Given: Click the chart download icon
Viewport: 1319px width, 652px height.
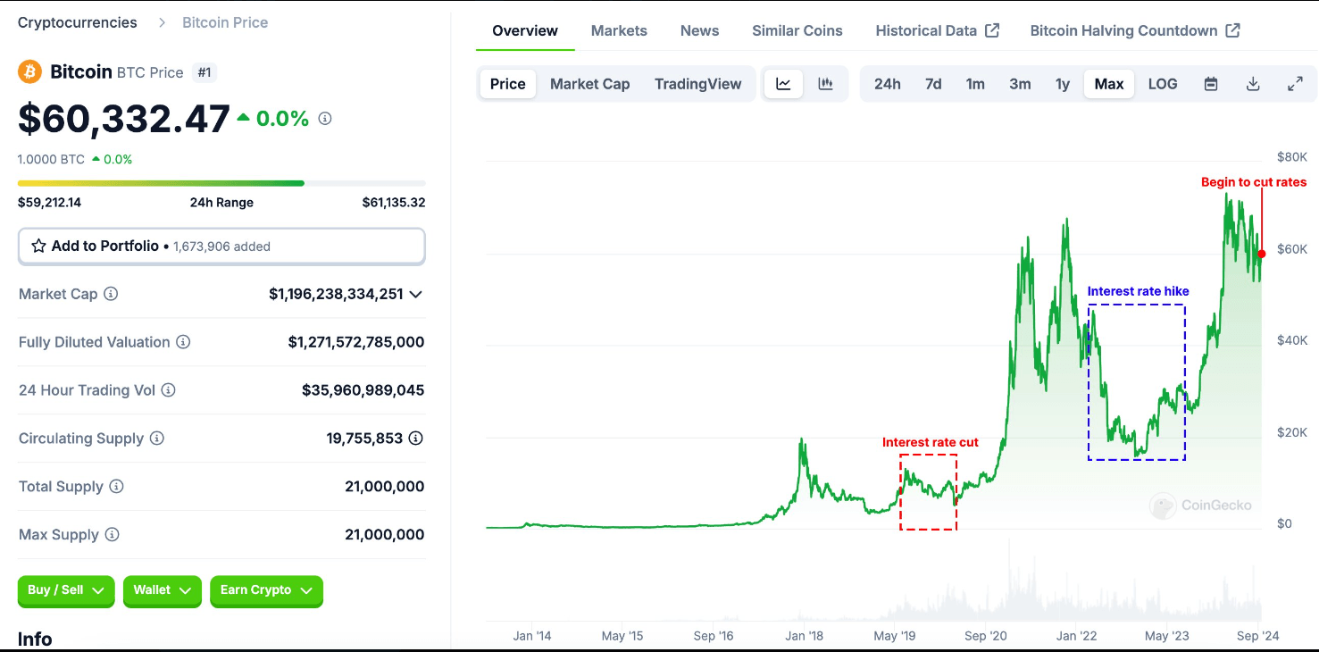Looking at the screenshot, I should pos(1253,83).
